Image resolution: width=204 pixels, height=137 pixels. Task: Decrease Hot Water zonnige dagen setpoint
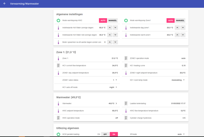(x=115, y=28)
